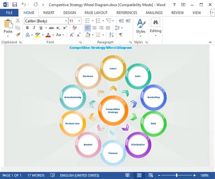The width and height of the screenshot is (215, 179).
Task: Open the Font dialog launcher
Action: coord(81,42)
